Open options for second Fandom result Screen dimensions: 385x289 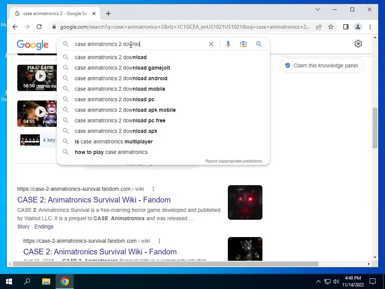coord(159,241)
